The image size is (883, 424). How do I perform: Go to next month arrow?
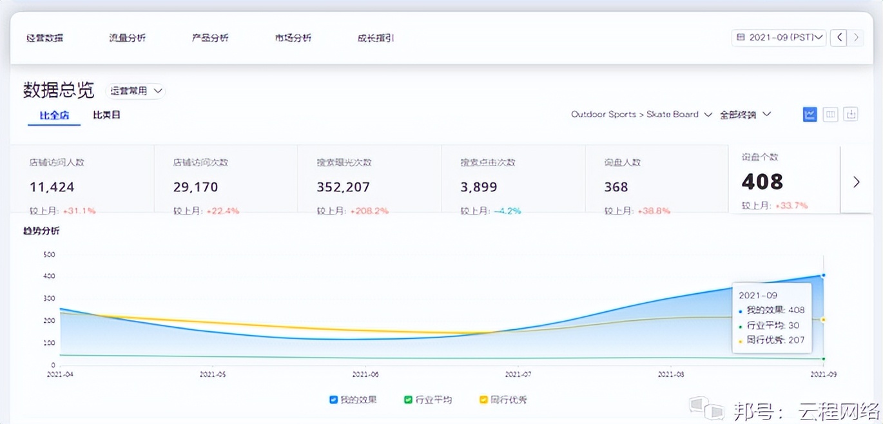pos(856,37)
